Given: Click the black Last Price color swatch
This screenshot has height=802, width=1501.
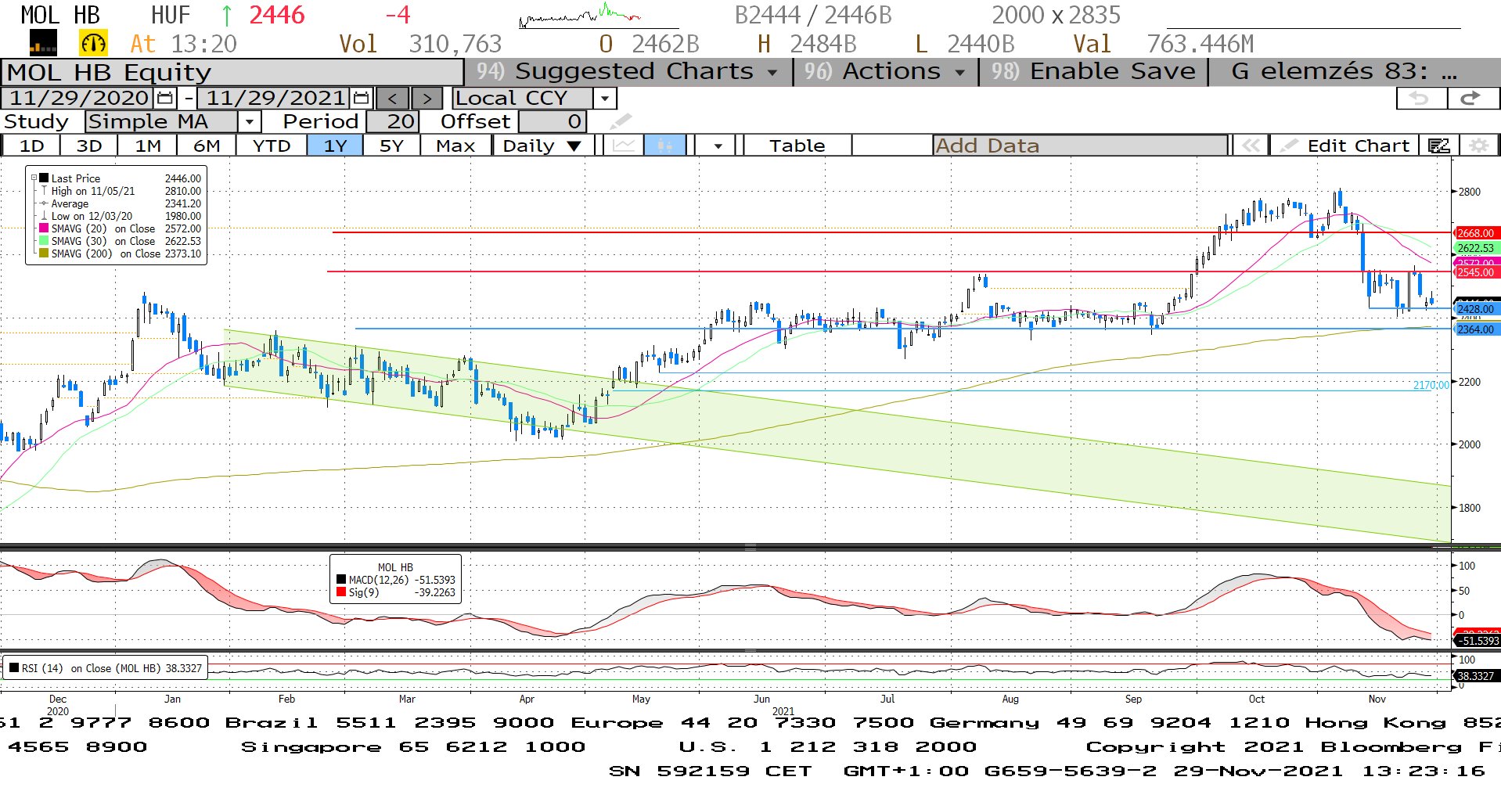Looking at the screenshot, I should [44, 178].
